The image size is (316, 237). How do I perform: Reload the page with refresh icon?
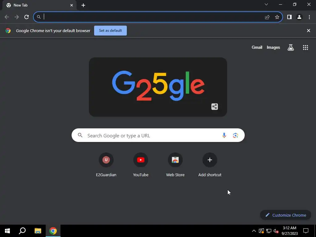(x=27, y=17)
